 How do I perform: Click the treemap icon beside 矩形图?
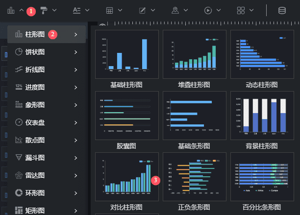19,211
